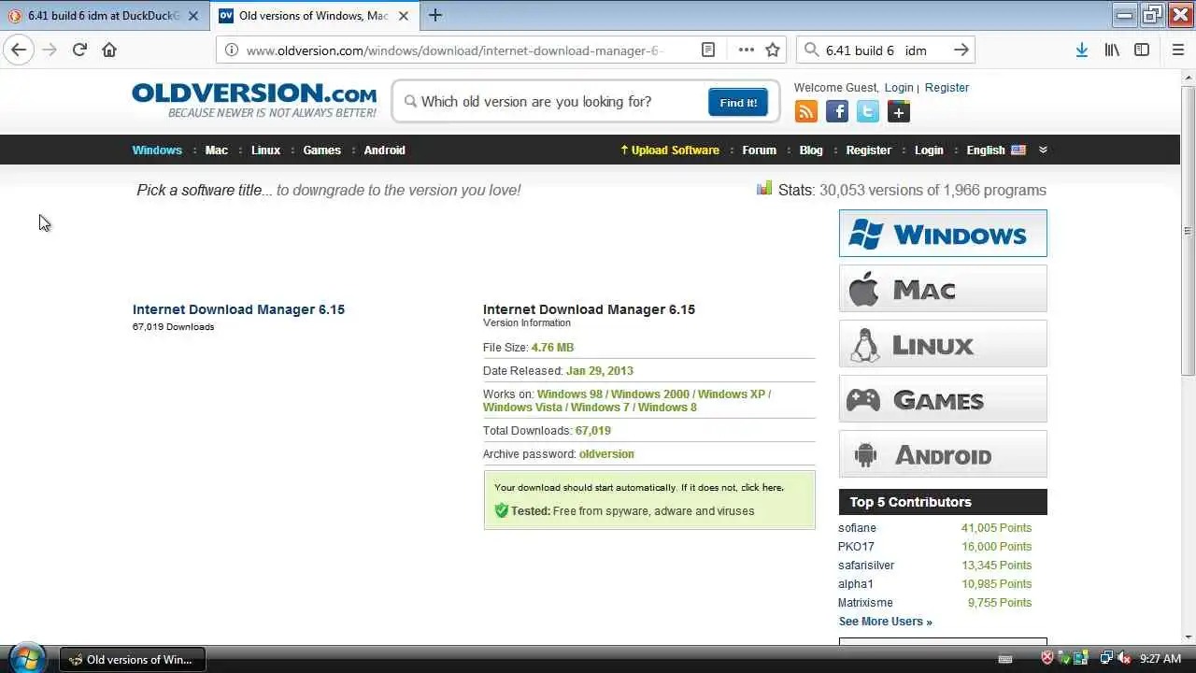Open the Mac platform banner button

[x=943, y=289]
